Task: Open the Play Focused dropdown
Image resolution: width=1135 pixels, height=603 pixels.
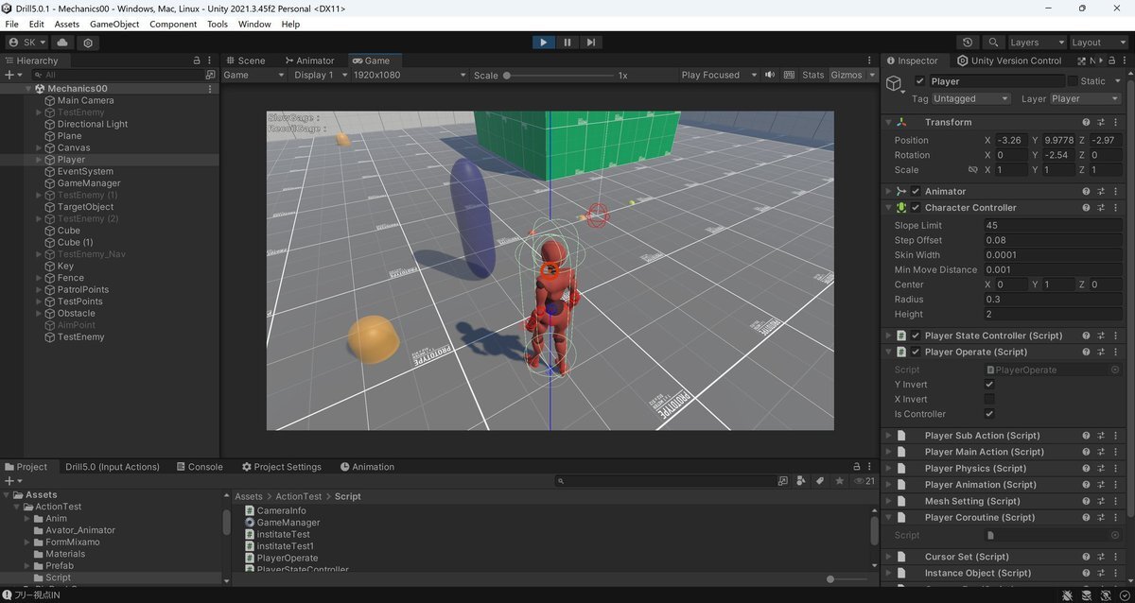Action: click(x=719, y=75)
